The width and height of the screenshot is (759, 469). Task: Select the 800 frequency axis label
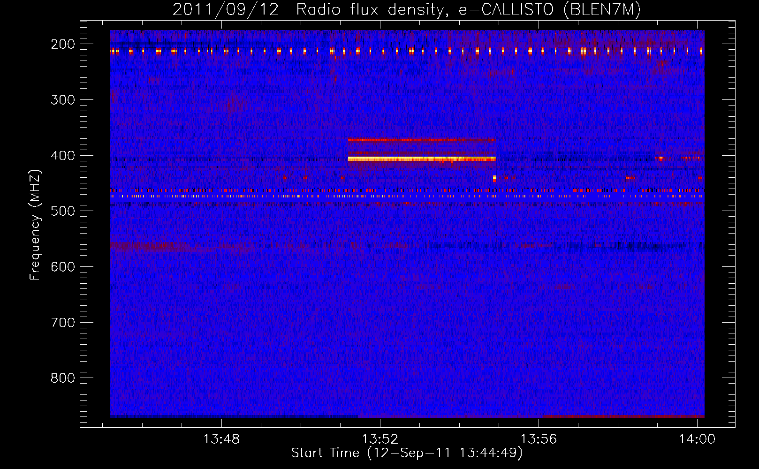(62, 378)
